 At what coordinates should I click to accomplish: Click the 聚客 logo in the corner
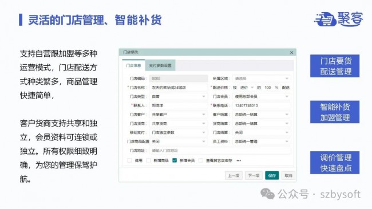click(x=339, y=19)
